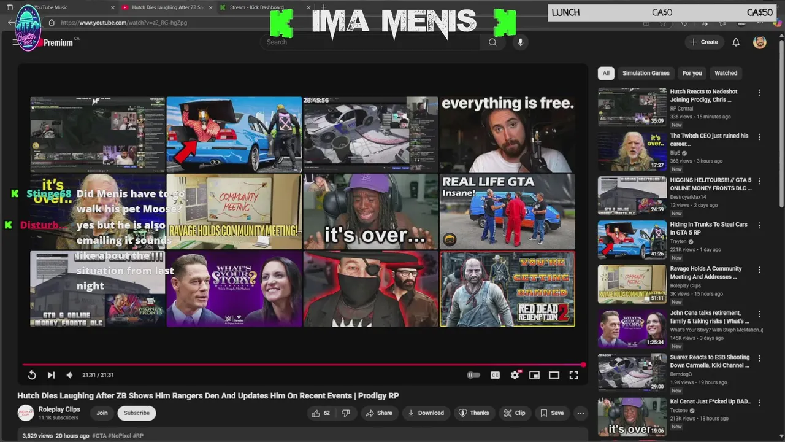Toggle closed captions
The width and height of the screenshot is (785, 442).
495,375
